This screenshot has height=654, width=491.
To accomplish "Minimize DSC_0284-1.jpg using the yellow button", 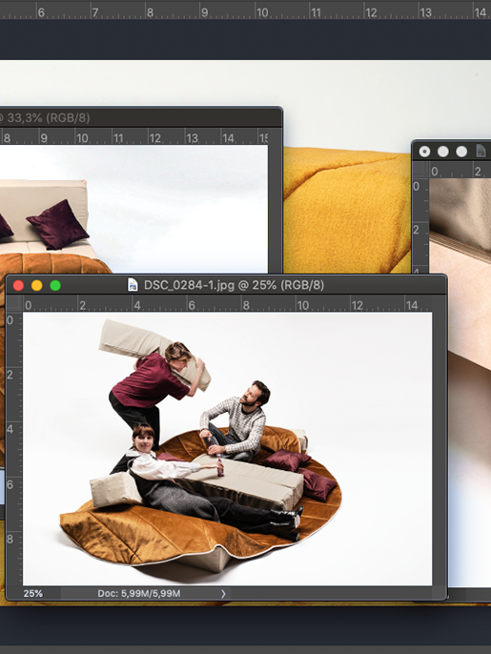I will click(x=37, y=285).
